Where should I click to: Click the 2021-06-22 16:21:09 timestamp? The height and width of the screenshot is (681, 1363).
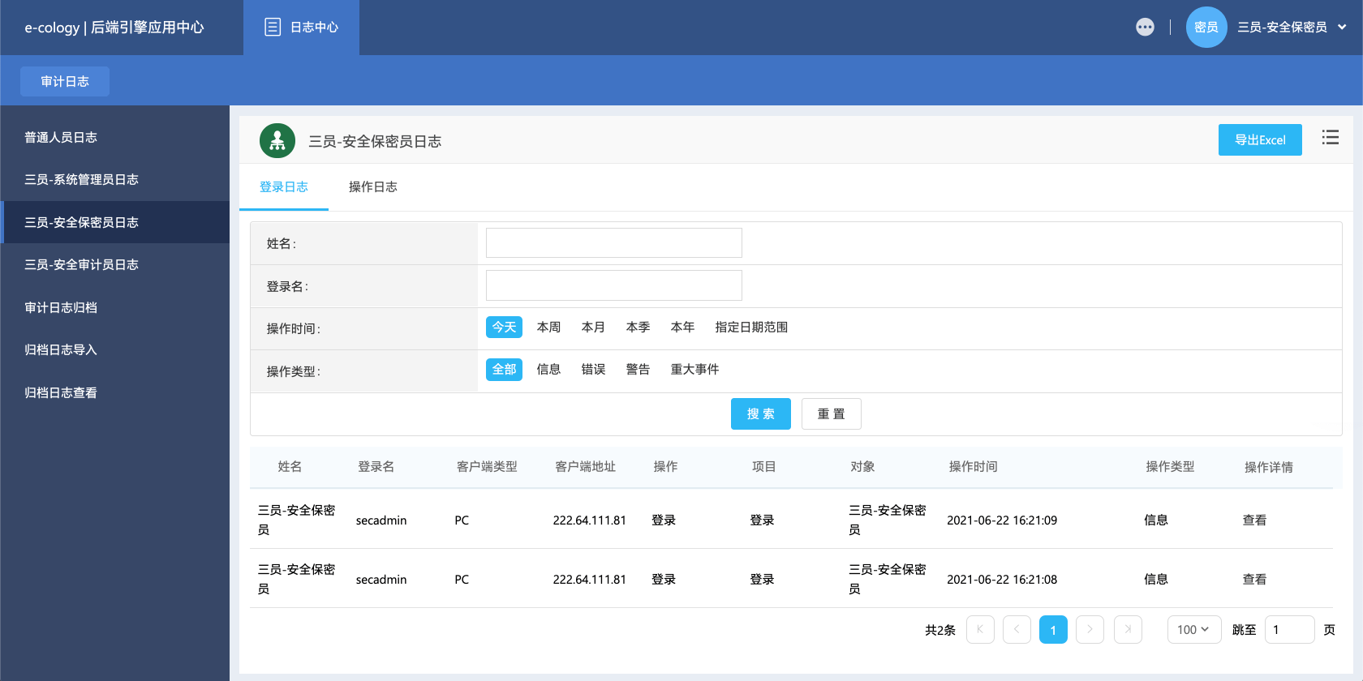(1002, 520)
